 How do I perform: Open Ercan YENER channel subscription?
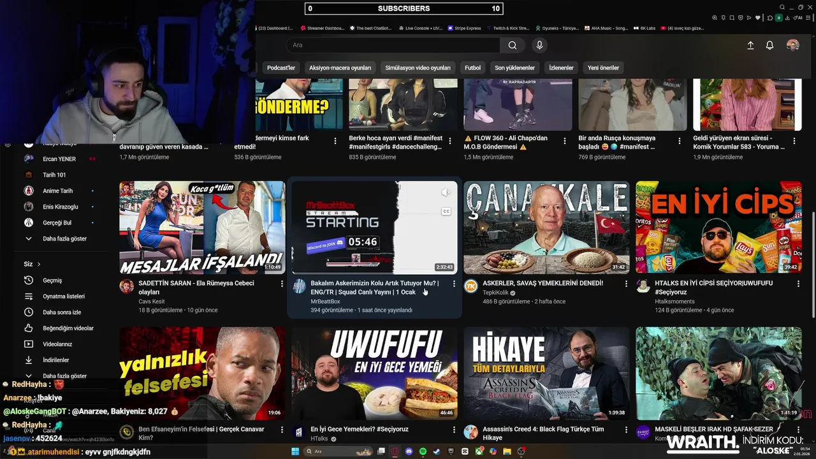(x=61, y=159)
